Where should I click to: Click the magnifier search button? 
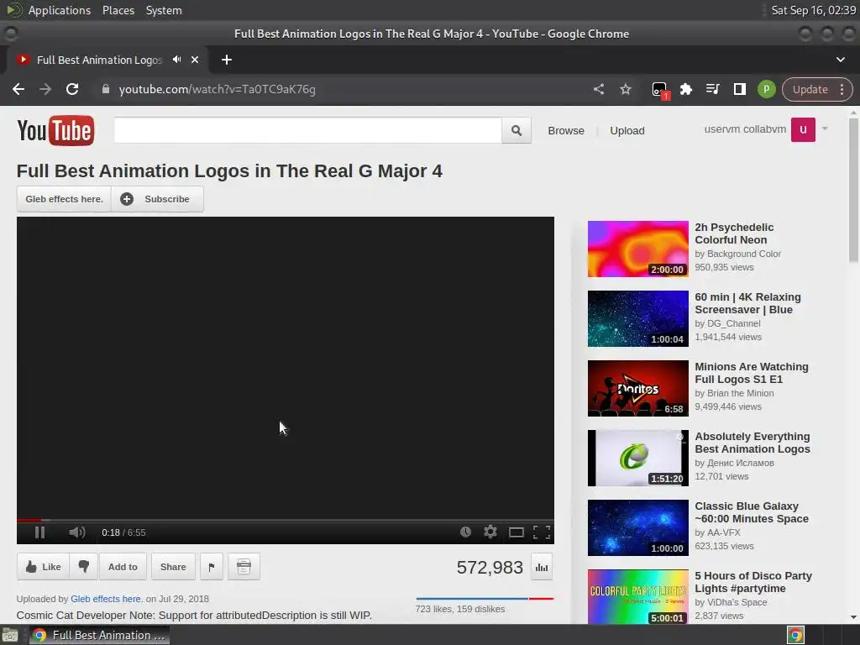[517, 130]
